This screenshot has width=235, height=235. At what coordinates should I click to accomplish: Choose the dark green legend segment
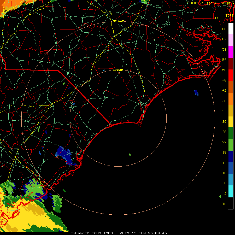click(231, 133)
